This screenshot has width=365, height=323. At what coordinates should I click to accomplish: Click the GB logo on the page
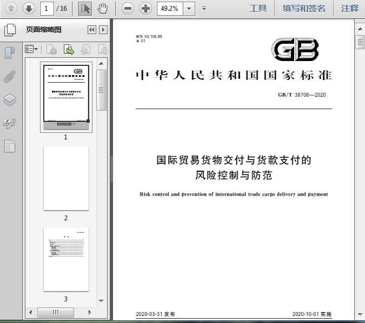click(x=295, y=49)
